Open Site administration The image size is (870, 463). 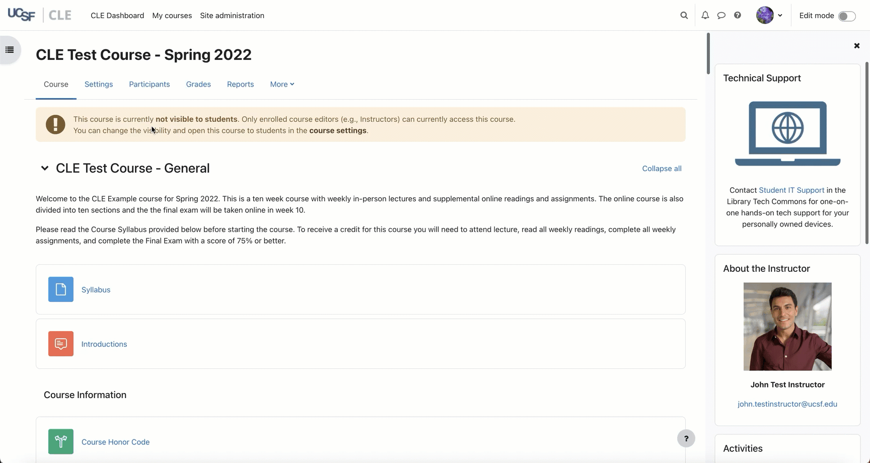click(x=232, y=16)
